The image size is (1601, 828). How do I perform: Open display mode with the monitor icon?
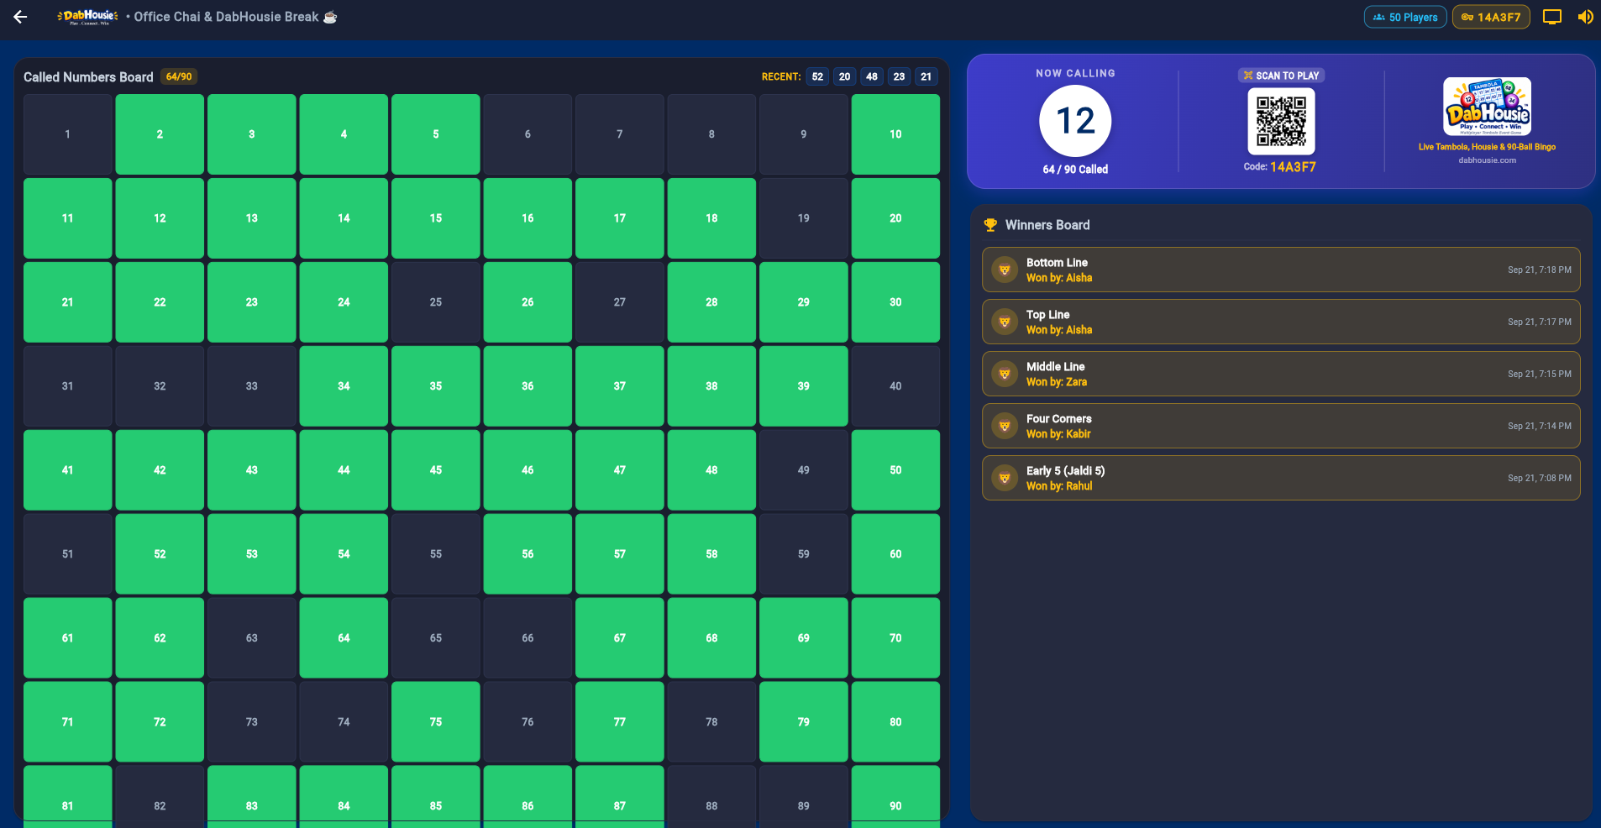pos(1552,17)
